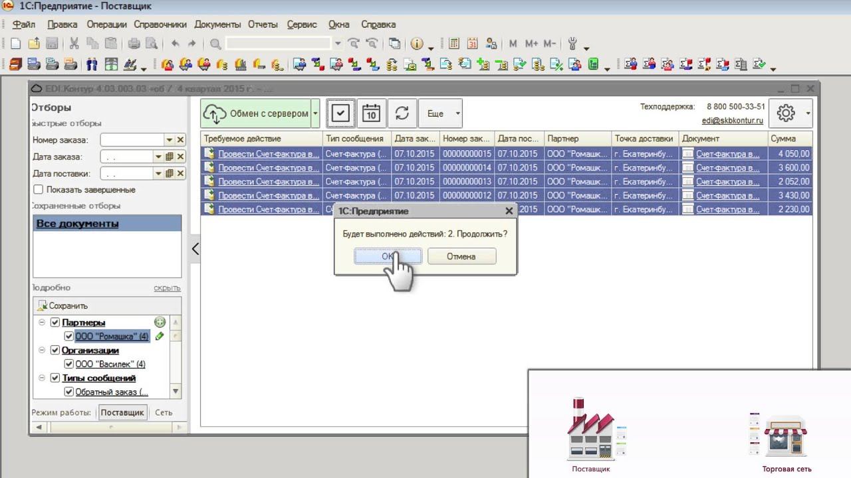The width and height of the screenshot is (851, 478).
Task: Collapse the Партнеры tree node
Action: tap(42, 323)
